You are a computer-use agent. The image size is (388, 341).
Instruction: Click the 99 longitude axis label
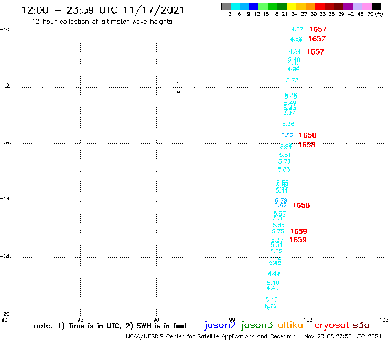(x=232, y=319)
